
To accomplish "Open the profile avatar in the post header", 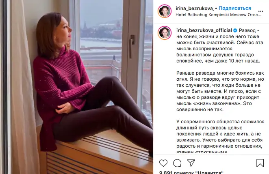I will [165, 11].
